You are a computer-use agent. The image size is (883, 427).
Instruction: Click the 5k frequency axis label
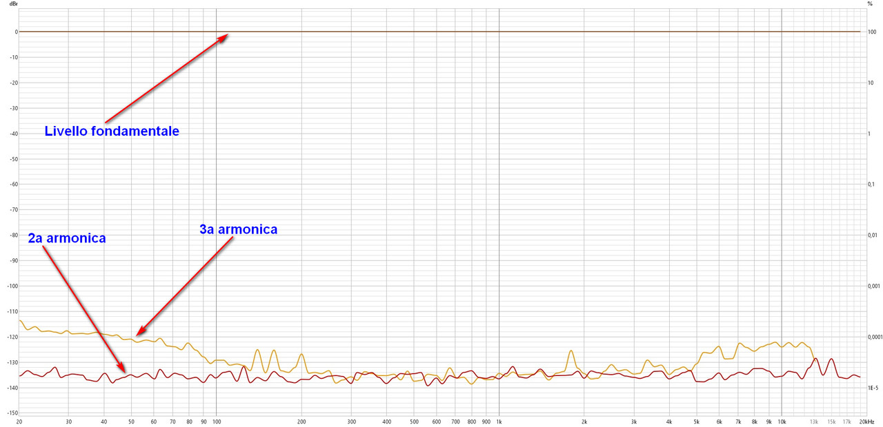(x=697, y=421)
